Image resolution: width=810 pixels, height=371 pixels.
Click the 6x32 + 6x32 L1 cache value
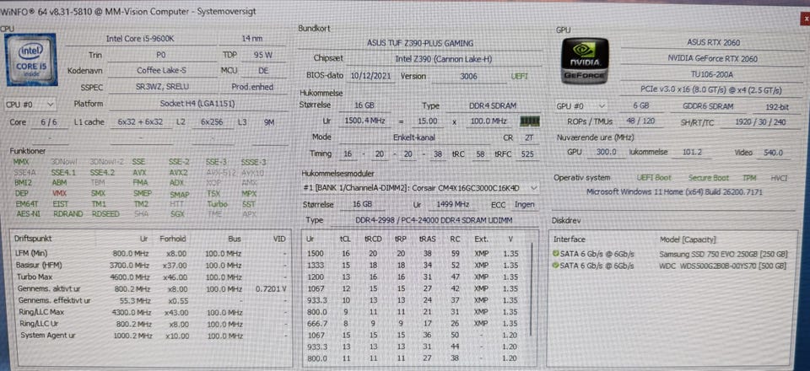[140, 122]
